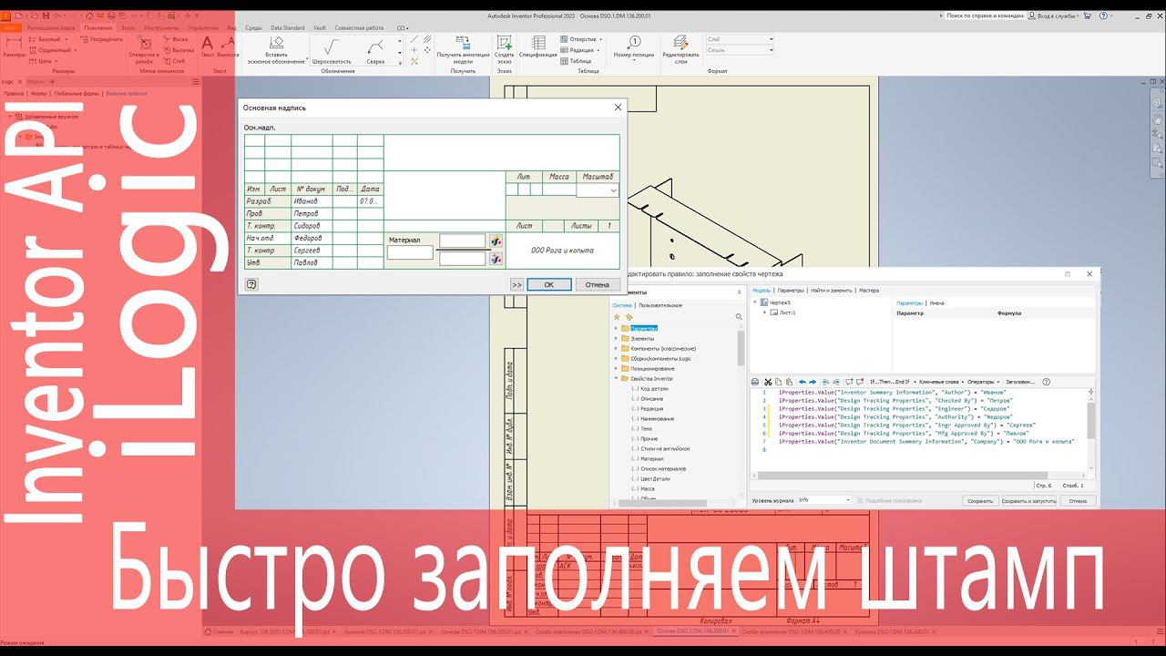Click Отмена button in rule editor

coord(1078,501)
